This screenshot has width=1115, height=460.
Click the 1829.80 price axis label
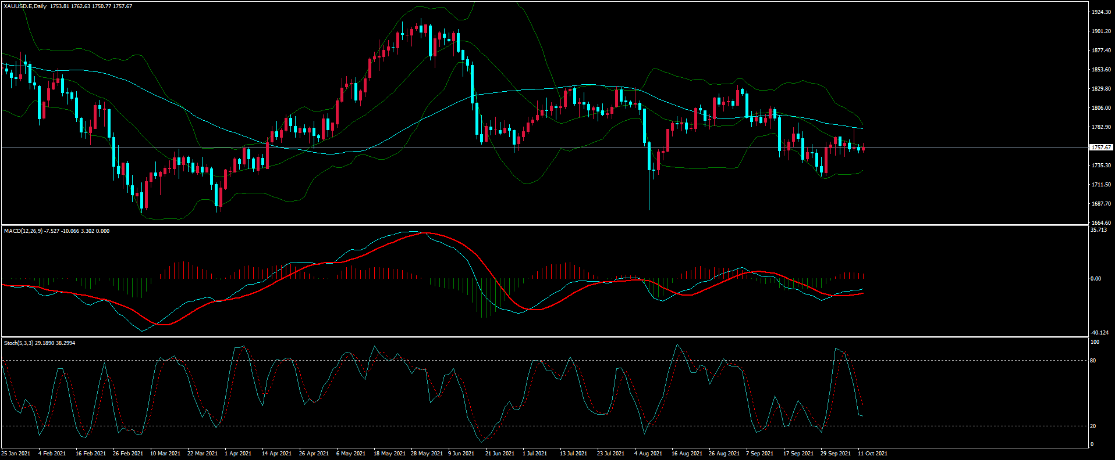point(1101,89)
